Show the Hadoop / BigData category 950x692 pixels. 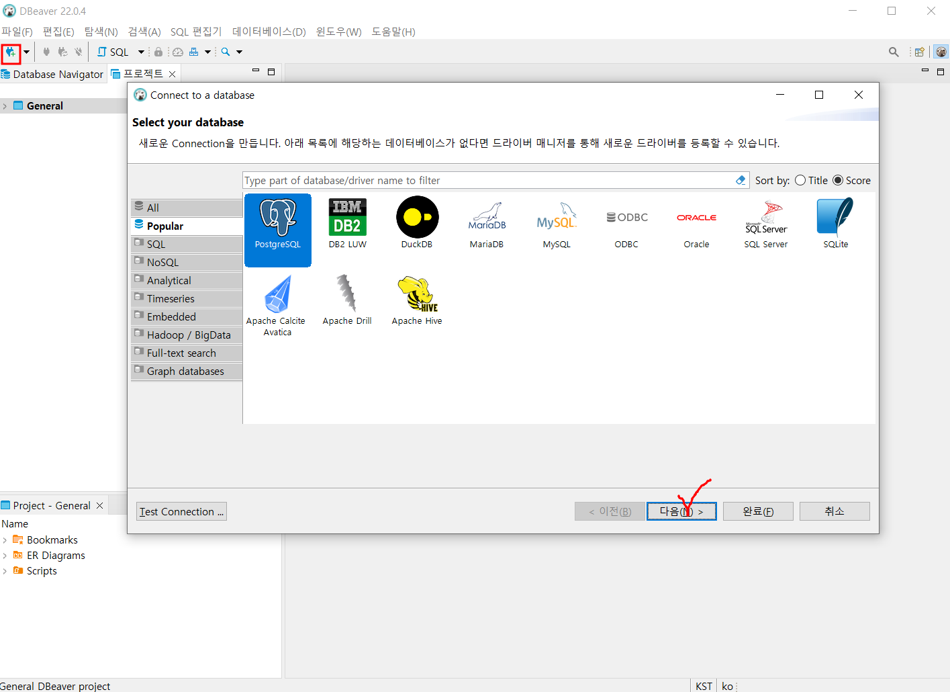(x=187, y=335)
